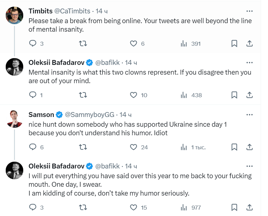This screenshot has width=268, height=216.
Task: Retweet the Timbits tweet
Action: tap(83, 44)
